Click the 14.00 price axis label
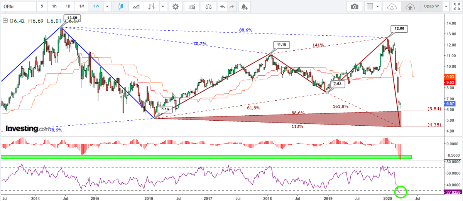The height and width of the screenshot is (201, 463). tap(451, 23)
